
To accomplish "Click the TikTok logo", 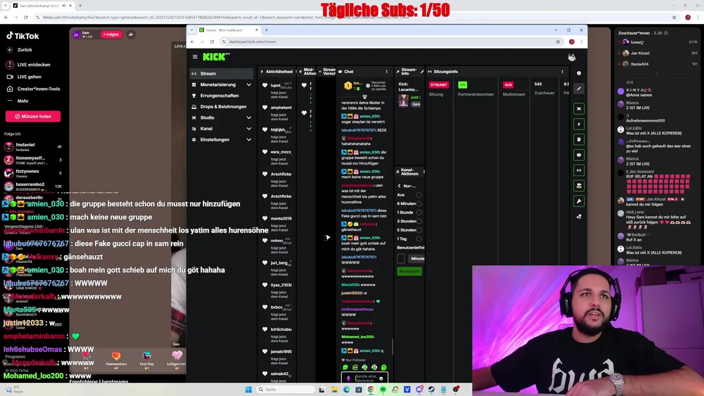I will (23, 36).
